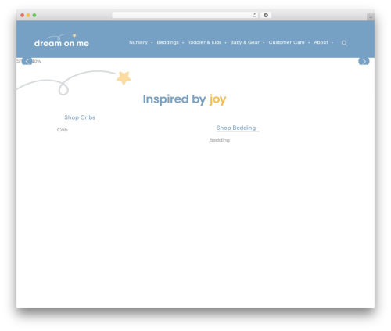Image resolution: width=391 pixels, height=331 pixels.
Task: Click the round extension icon beside address bar
Action: [266, 16]
